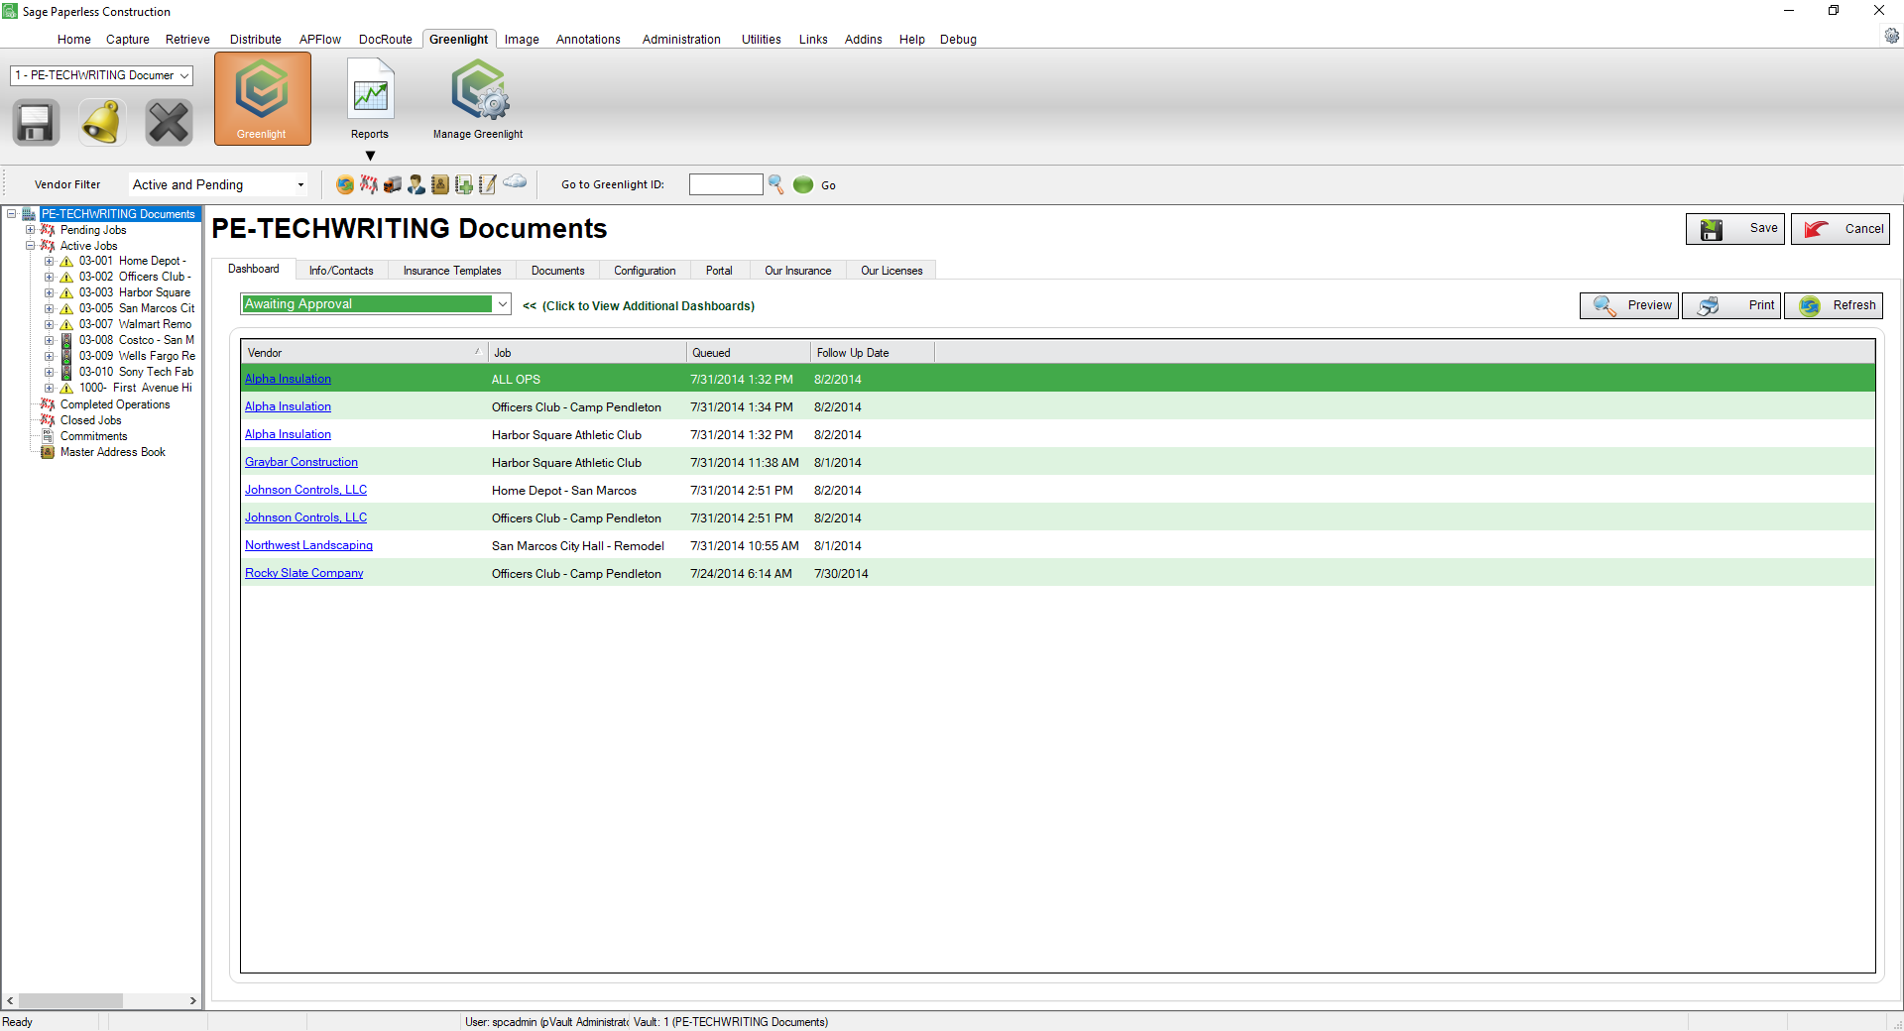Click traffic light icon beside 03-008 Costco
The width and height of the screenshot is (1904, 1031).
[66, 340]
